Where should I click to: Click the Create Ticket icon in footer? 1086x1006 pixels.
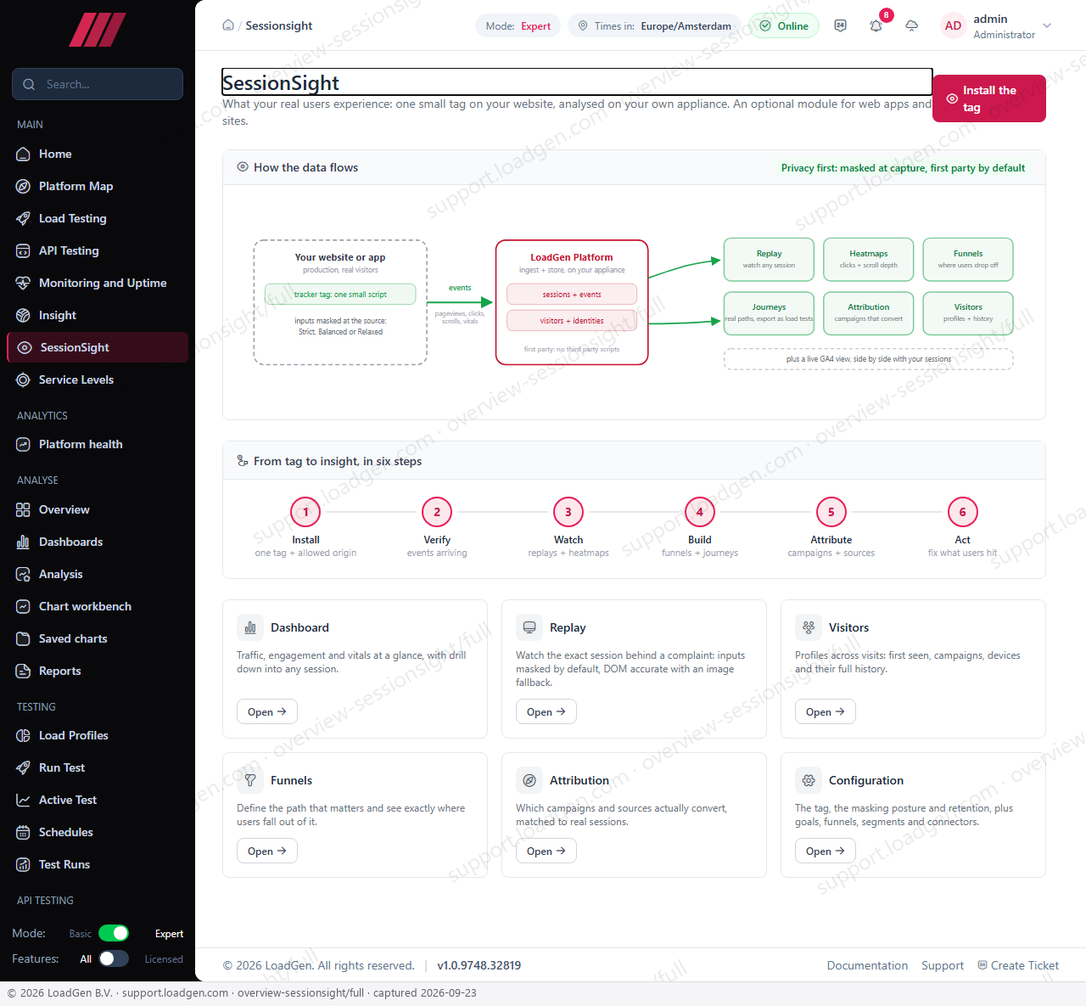982,965
